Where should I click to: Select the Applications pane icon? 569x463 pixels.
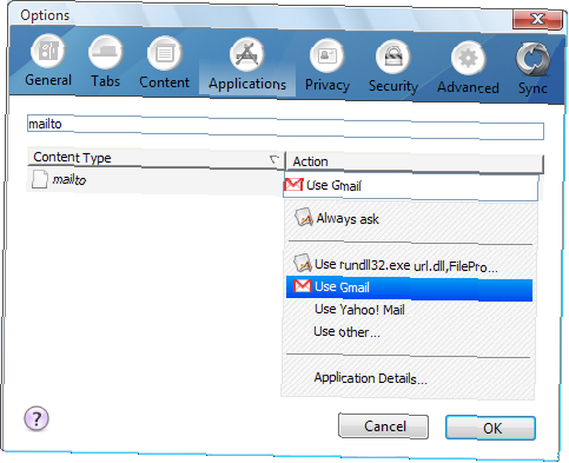247,55
